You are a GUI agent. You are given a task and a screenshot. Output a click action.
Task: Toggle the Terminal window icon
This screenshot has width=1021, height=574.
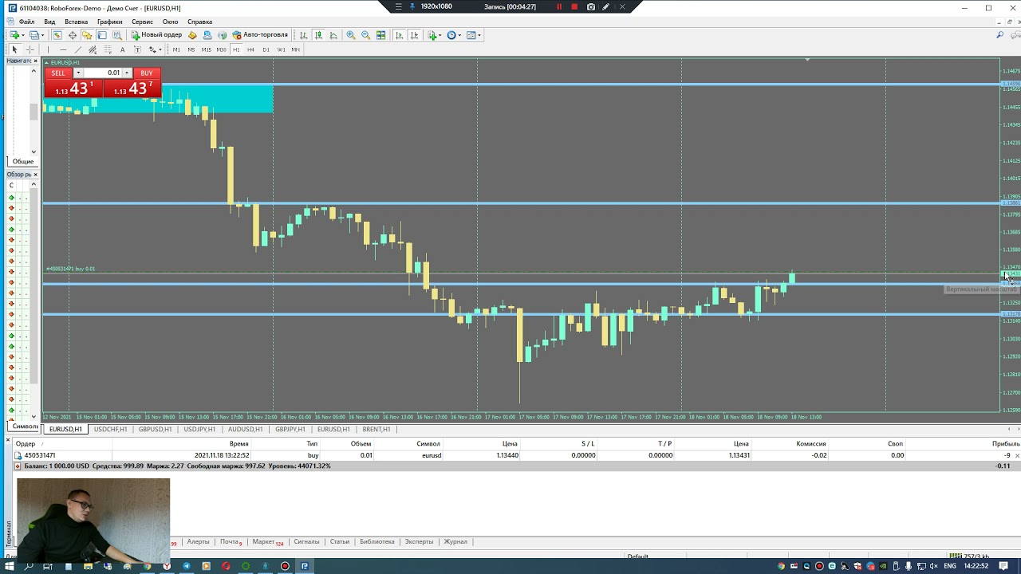[x=102, y=35]
